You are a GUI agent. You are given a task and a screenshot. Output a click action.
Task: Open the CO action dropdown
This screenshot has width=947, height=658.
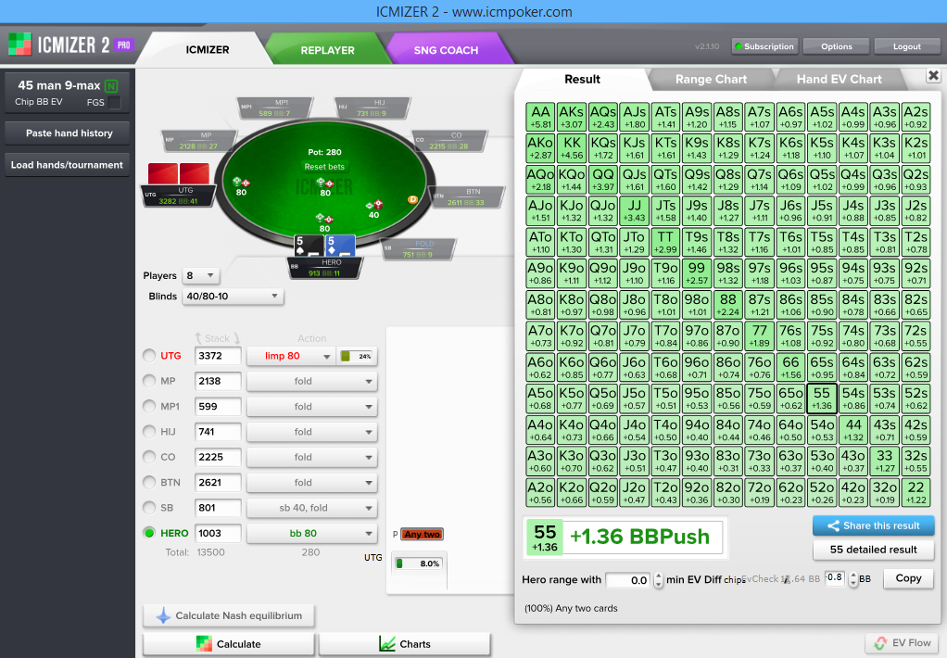point(311,458)
